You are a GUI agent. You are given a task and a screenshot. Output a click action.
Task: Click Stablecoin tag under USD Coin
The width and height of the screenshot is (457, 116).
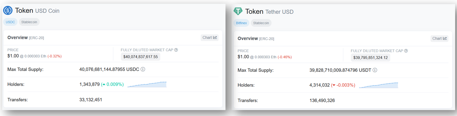click(29, 22)
